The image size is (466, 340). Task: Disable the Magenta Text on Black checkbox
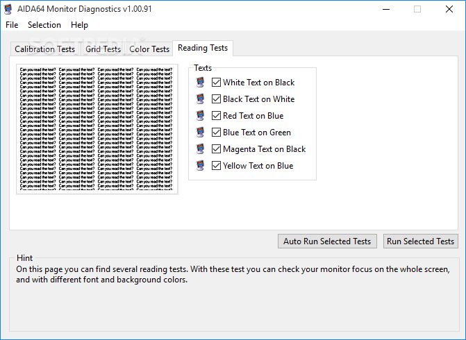[216, 148]
